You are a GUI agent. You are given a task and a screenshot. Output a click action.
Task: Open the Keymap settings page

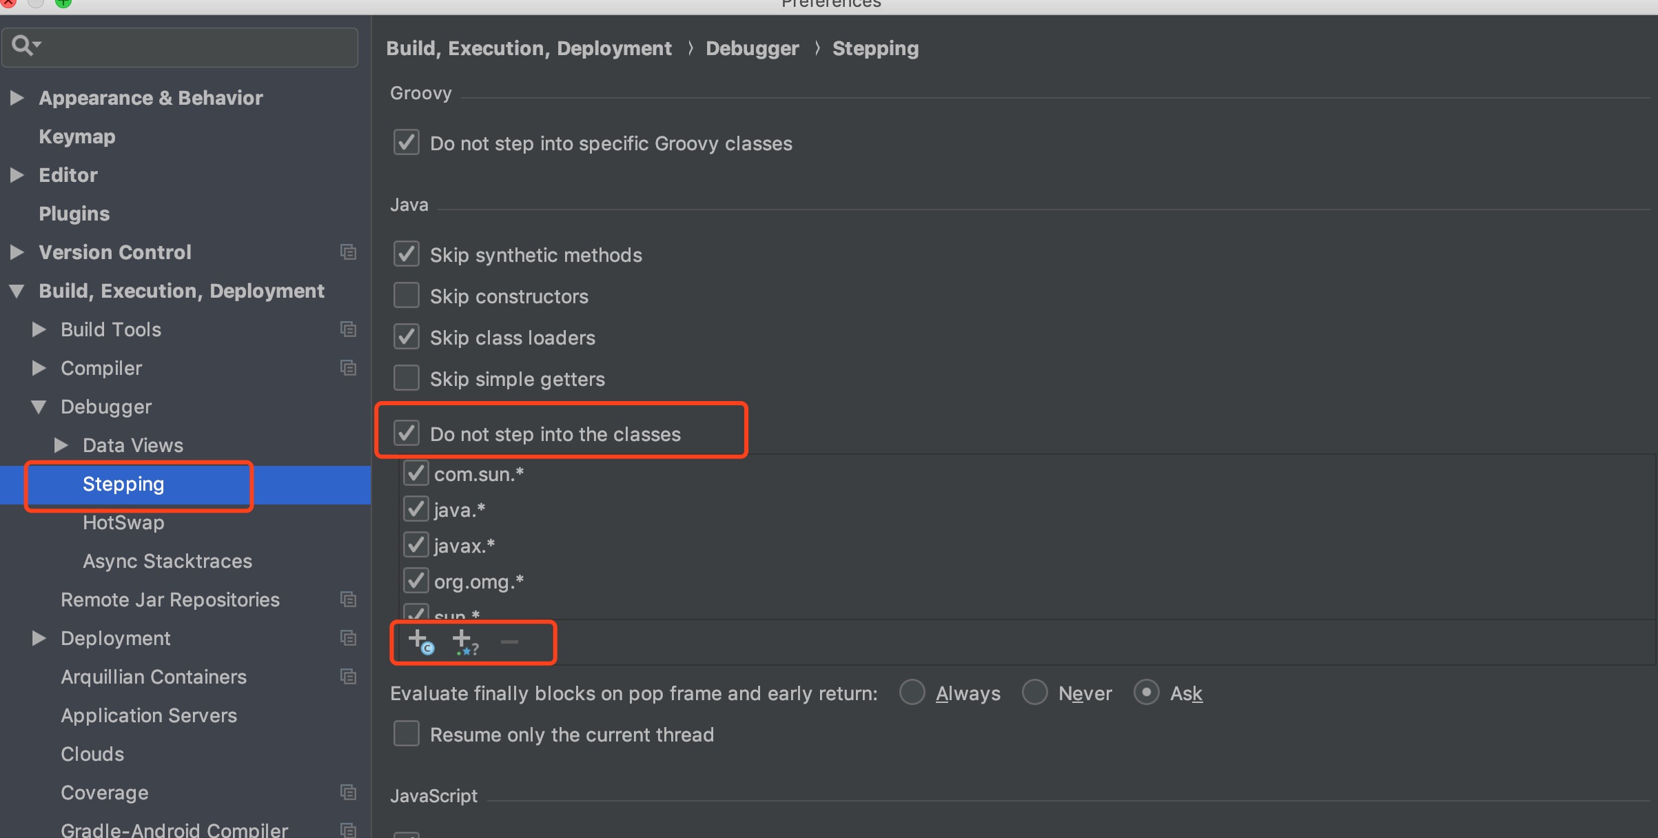pos(76,136)
